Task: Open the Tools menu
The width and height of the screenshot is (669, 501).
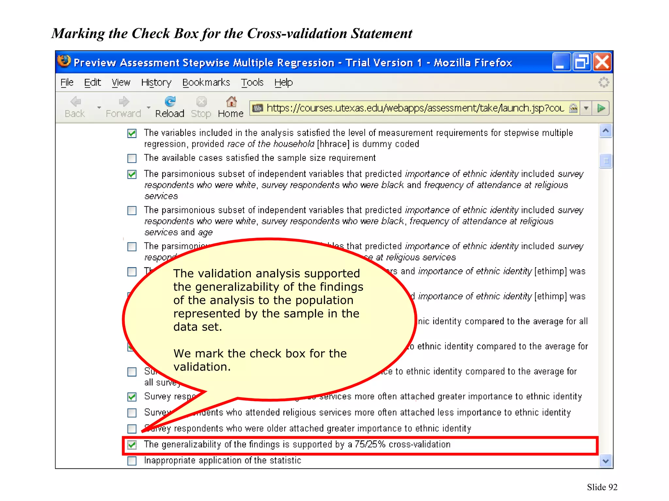Action: 252,83
